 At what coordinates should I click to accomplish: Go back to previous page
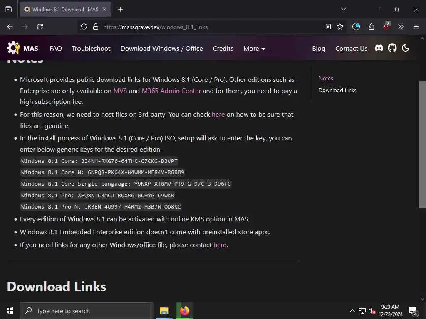click(x=10, y=27)
